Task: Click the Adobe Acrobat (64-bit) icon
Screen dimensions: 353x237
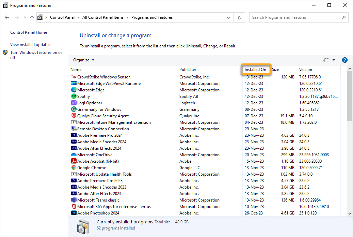Action: pos(74,161)
